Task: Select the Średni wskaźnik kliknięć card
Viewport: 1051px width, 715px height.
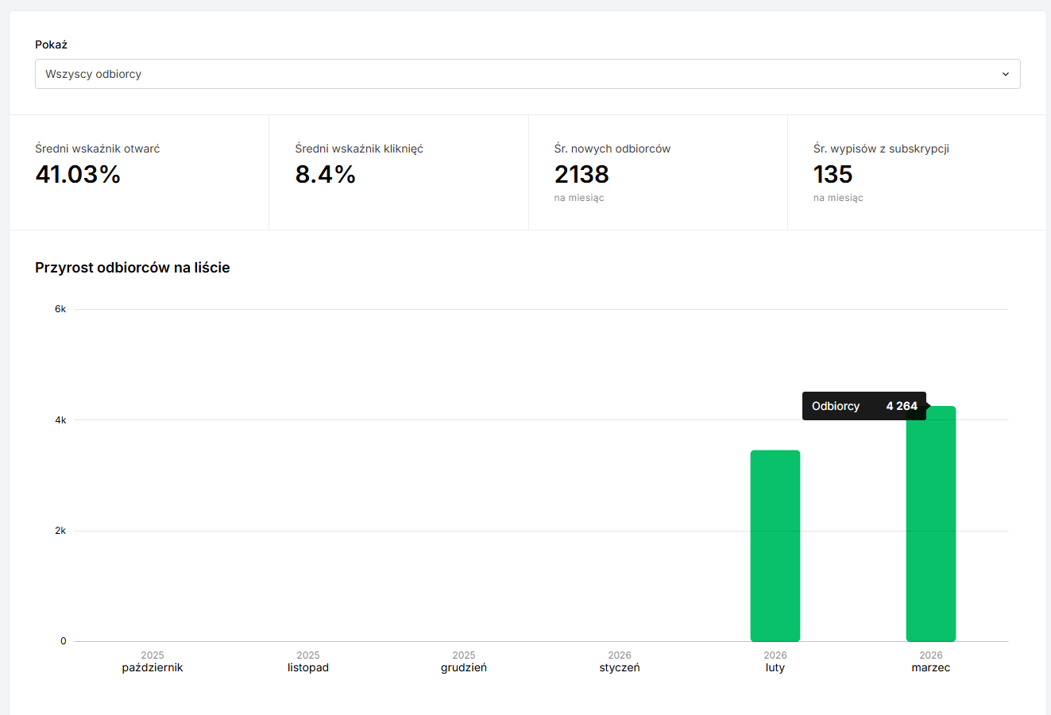Action: point(398,172)
